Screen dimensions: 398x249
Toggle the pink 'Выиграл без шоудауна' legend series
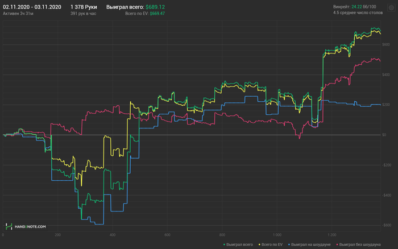click(x=358, y=244)
